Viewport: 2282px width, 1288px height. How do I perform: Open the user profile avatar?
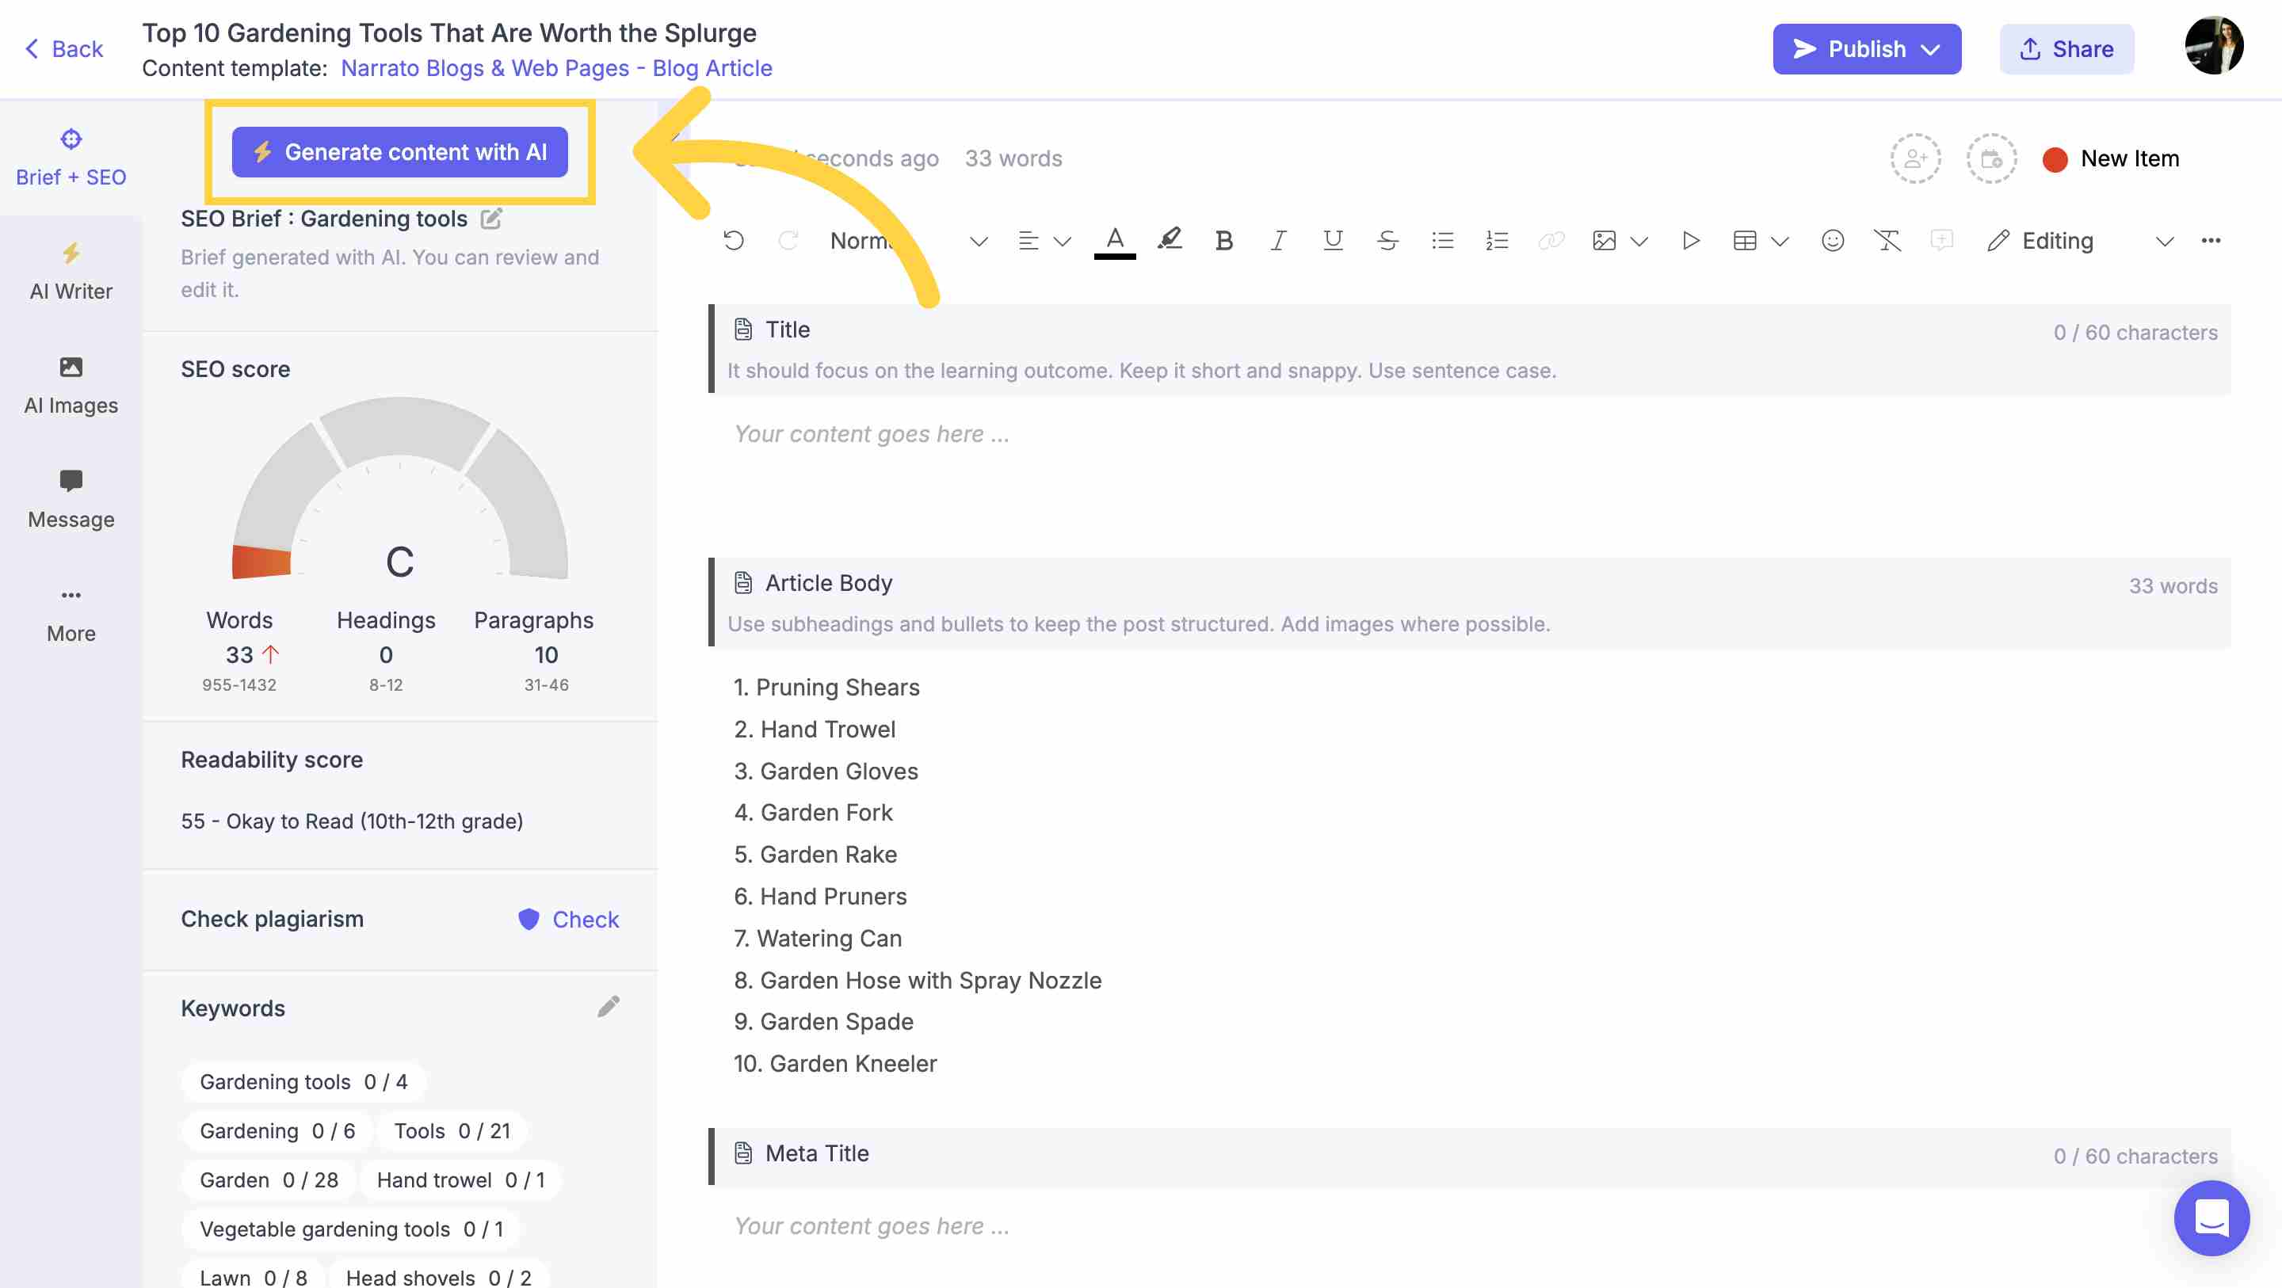coord(2213,45)
